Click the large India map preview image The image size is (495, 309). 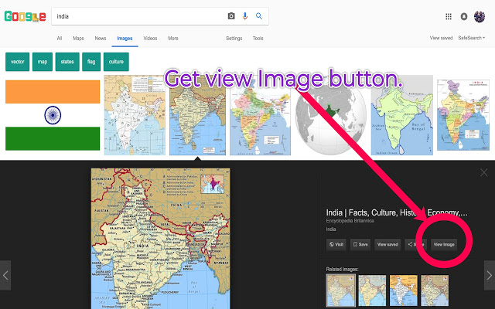point(161,239)
